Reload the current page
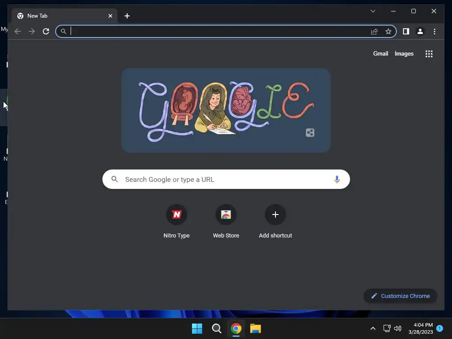The image size is (452, 339). pyautogui.click(x=46, y=31)
